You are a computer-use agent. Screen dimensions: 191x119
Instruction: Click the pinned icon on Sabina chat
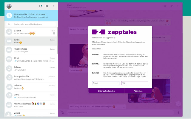(54, 33)
